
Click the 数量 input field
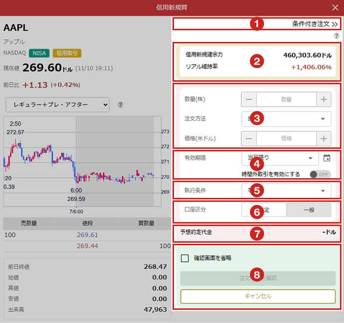(x=286, y=99)
